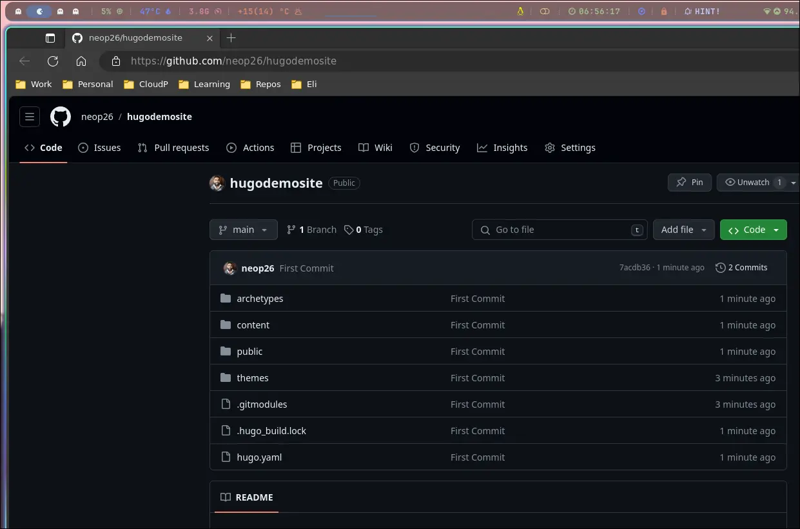Viewport: 800px width, 529px height.
Task: Click the public folder icon
Action: (226, 351)
